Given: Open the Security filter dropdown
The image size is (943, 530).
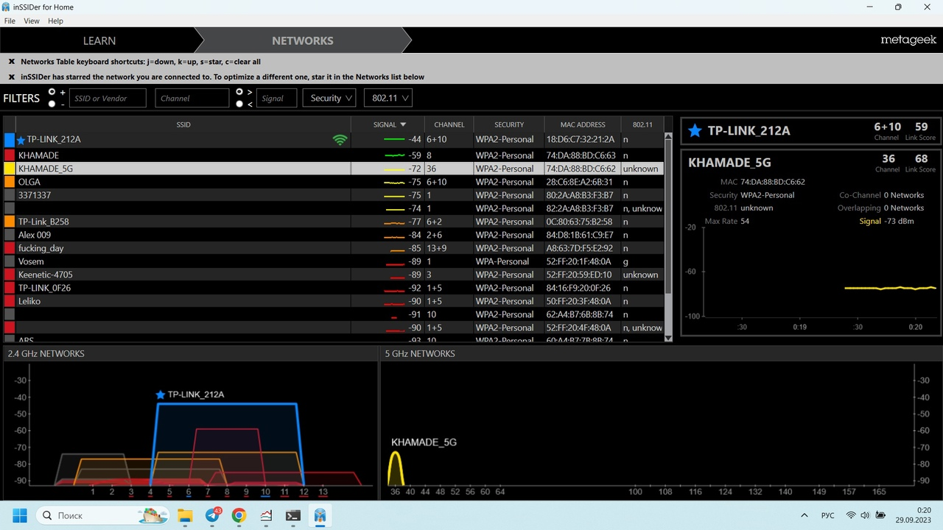Looking at the screenshot, I should click(x=329, y=98).
